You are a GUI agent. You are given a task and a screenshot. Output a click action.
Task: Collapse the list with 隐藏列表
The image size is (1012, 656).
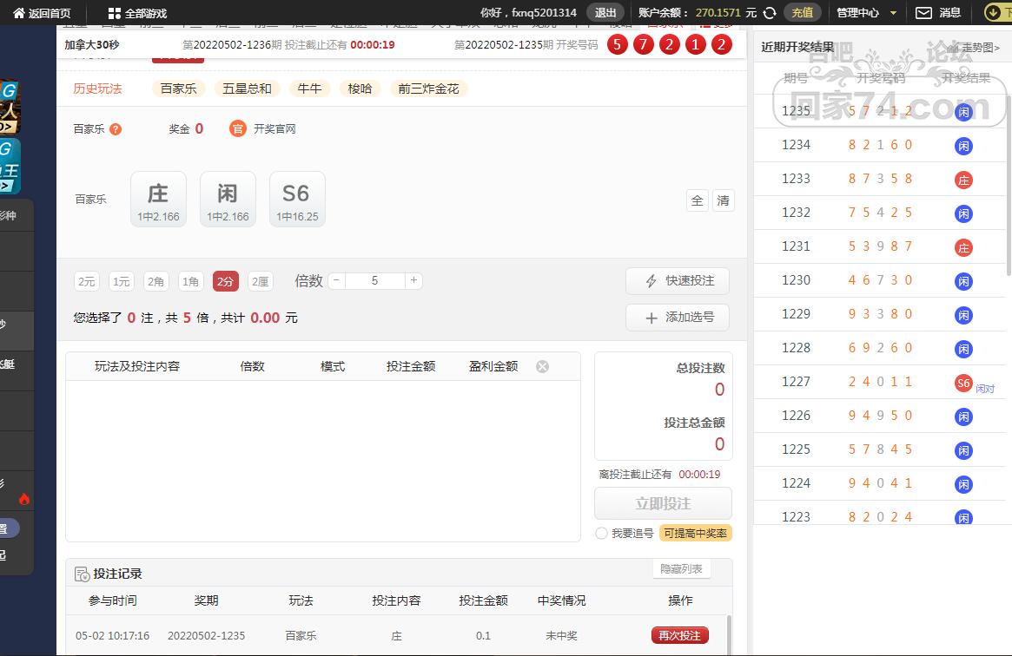pos(682,569)
